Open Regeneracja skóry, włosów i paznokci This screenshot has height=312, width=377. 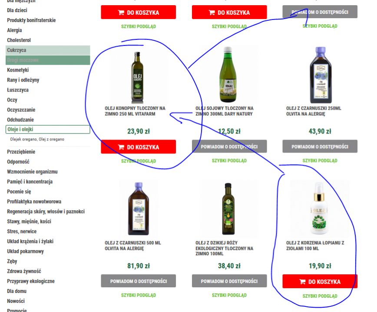click(x=46, y=211)
